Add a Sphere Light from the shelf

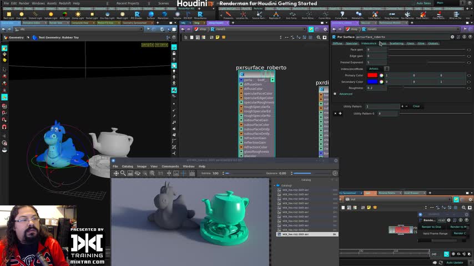[51, 16]
